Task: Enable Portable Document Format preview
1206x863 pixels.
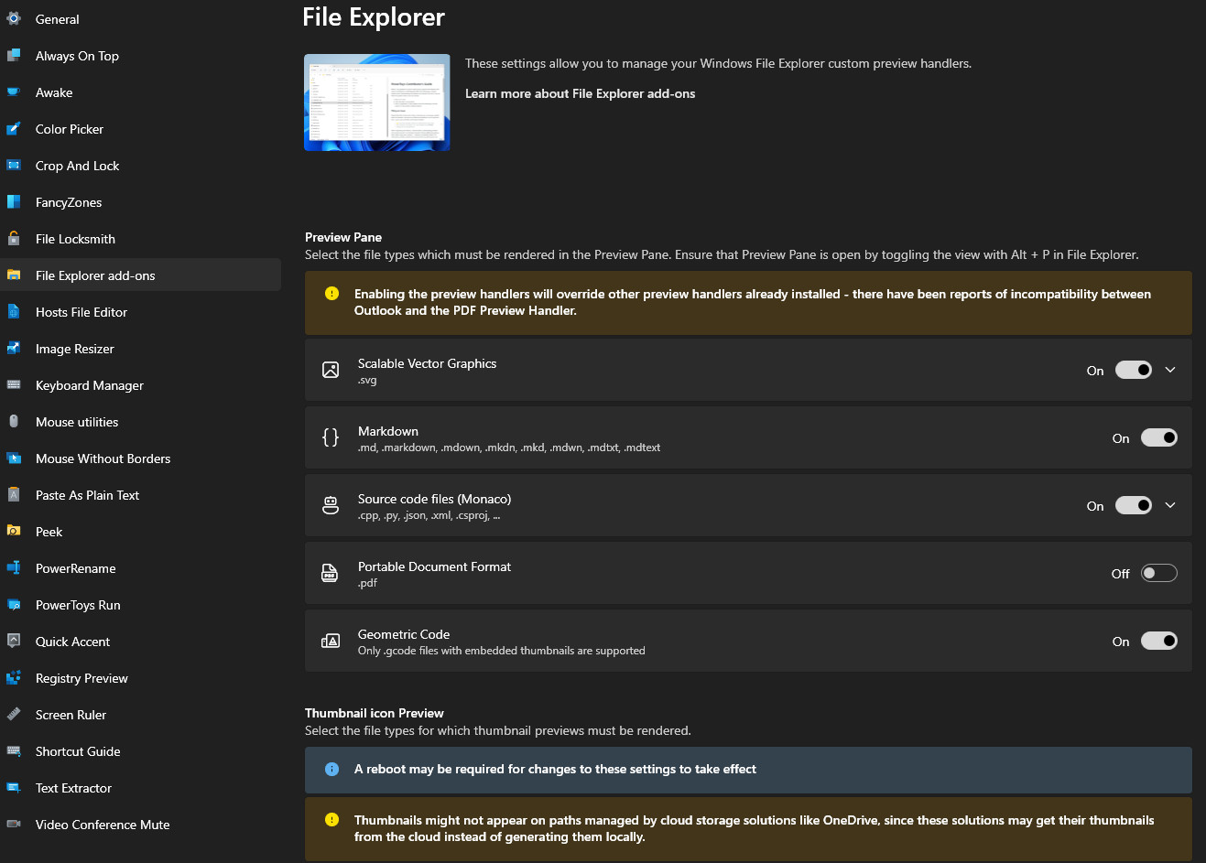Action: pyautogui.click(x=1158, y=573)
